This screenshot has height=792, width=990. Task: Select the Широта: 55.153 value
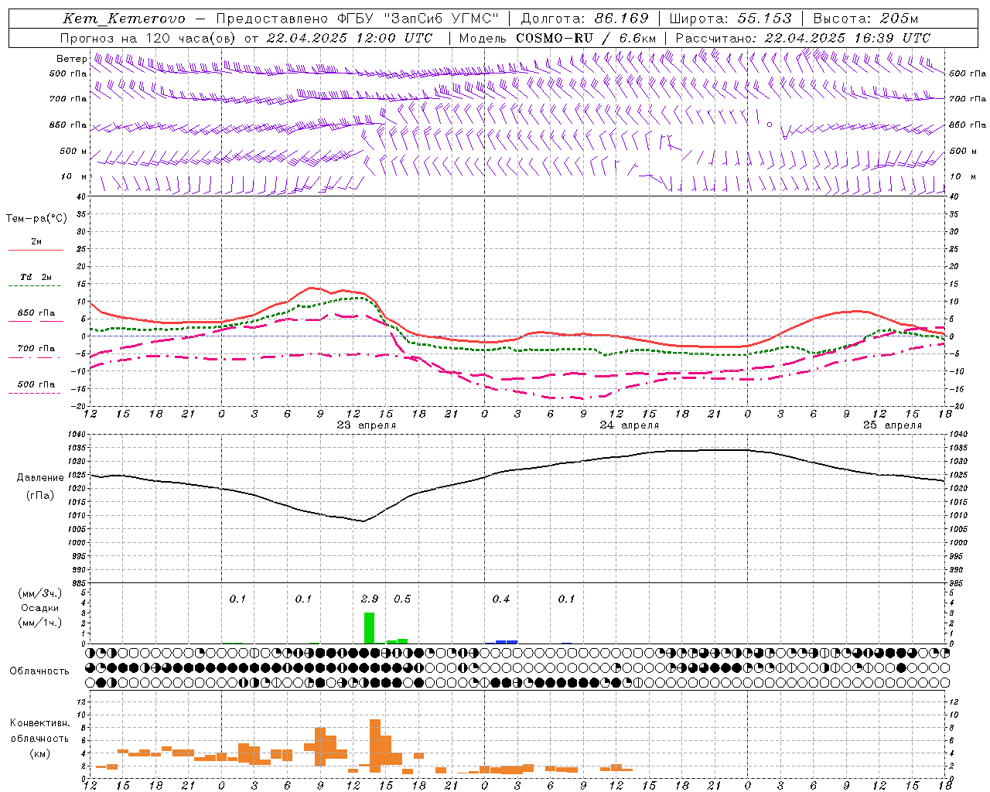click(x=731, y=19)
